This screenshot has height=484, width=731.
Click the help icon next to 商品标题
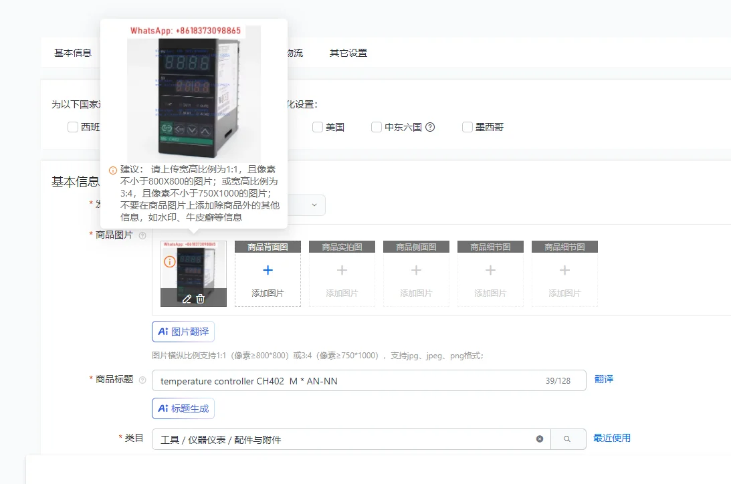pyautogui.click(x=142, y=380)
